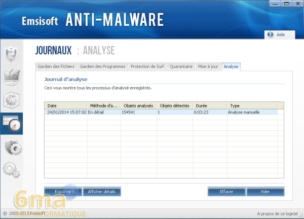The image size is (304, 219).
Task: Sort by the Objets analysés column header
Action: pyautogui.click(x=138, y=106)
